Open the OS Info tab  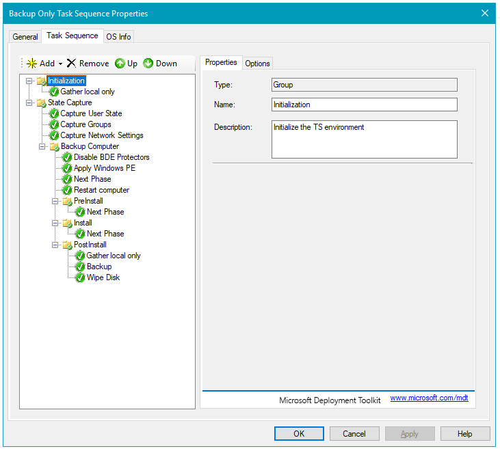tap(118, 36)
